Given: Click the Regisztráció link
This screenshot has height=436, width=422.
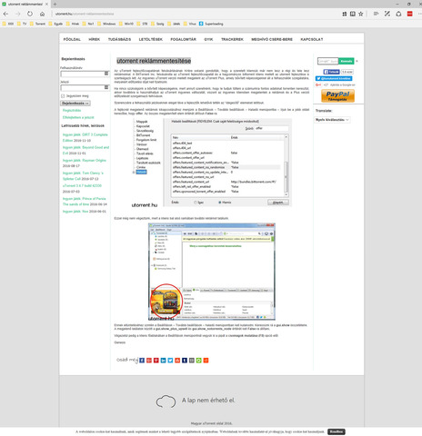Looking at the screenshot, I should (72, 111).
